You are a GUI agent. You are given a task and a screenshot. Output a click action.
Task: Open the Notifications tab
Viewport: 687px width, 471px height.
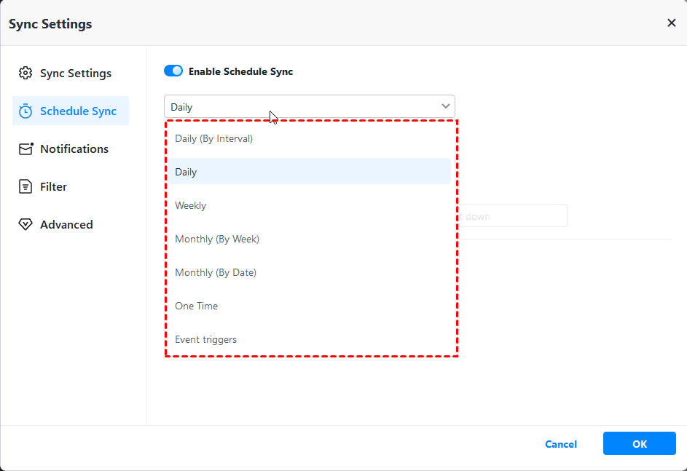pyautogui.click(x=74, y=149)
